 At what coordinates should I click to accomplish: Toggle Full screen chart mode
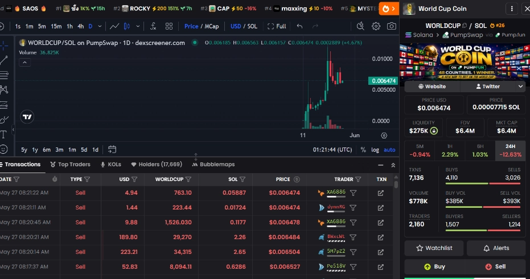(277, 26)
